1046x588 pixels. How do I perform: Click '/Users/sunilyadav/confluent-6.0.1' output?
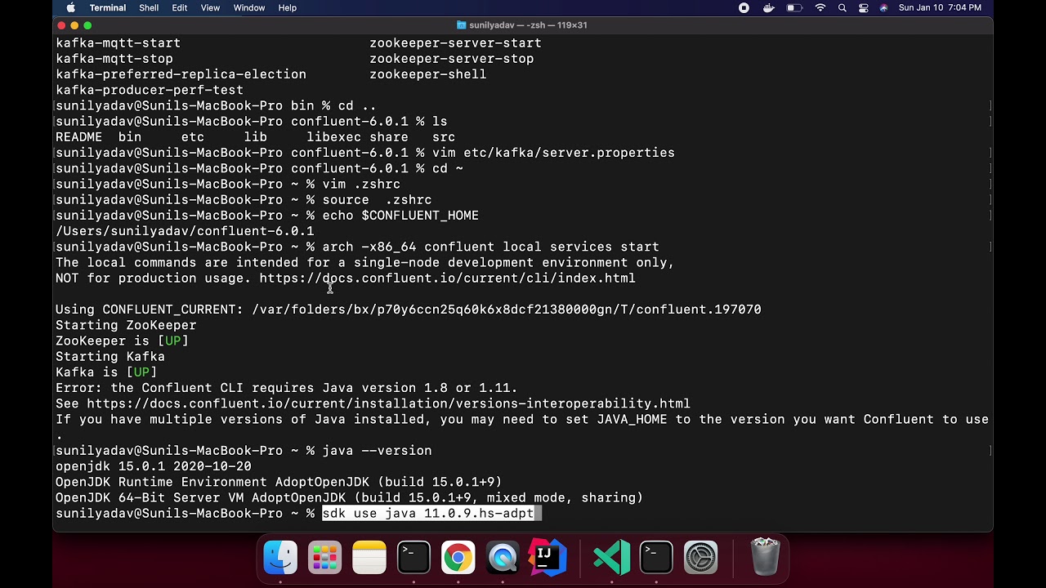point(185,231)
